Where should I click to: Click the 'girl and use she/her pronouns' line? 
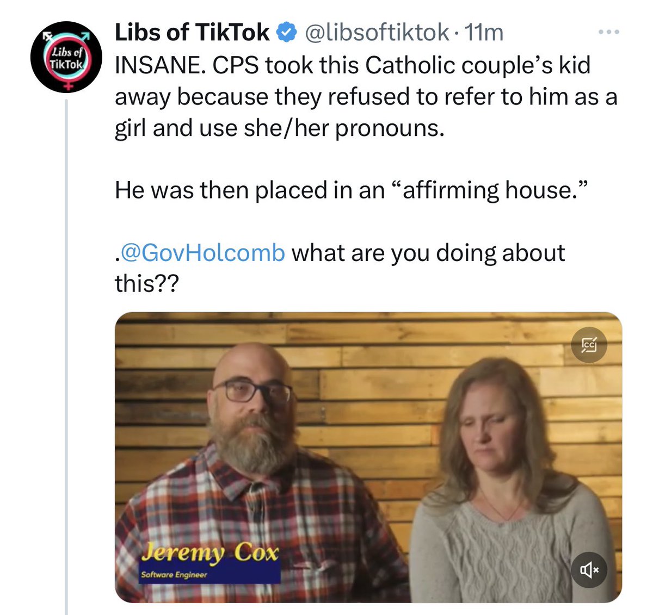(x=279, y=128)
